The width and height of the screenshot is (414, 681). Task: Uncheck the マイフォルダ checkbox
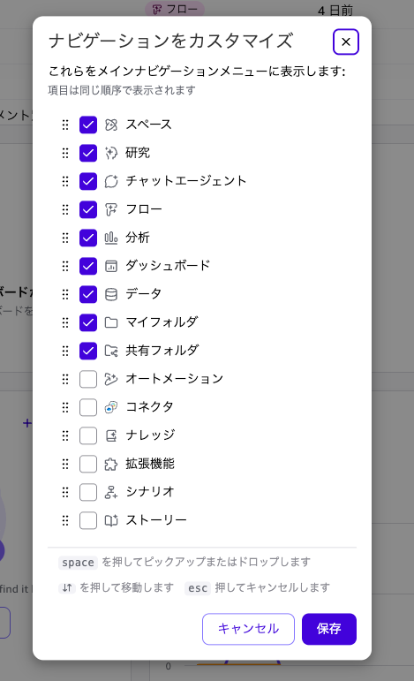[88, 322]
